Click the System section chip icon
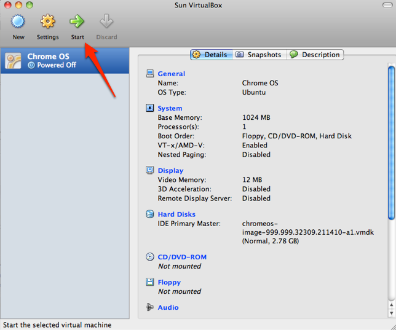396x330 pixels. click(x=150, y=108)
